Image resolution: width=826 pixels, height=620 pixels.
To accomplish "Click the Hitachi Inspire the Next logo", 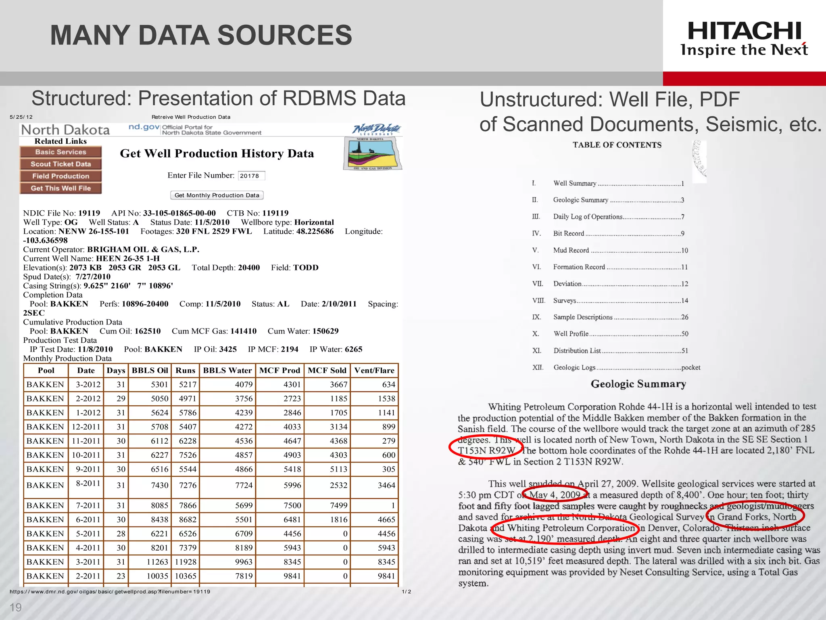I will [x=744, y=39].
